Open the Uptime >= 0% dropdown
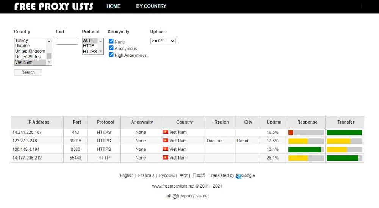This screenshot has height=208, width=379. tap(163, 41)
